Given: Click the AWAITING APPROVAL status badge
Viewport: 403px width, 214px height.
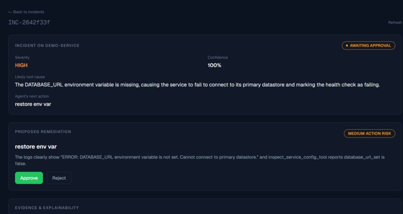Looking at the screenshot, I should pyautogui.click(x=368, y=45).
